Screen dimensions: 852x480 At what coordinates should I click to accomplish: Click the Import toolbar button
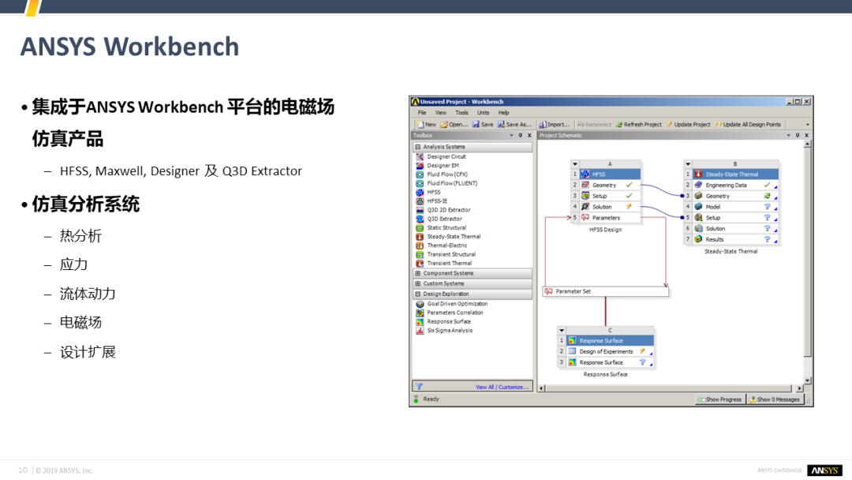(555, 125)
